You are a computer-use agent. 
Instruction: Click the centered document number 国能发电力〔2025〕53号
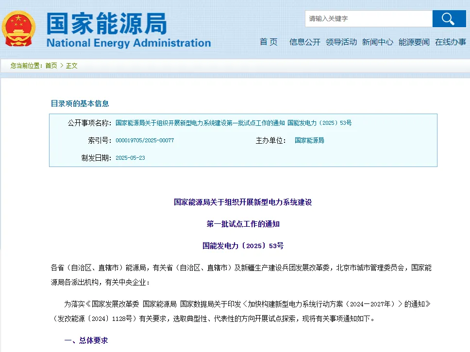click(243, 246)
